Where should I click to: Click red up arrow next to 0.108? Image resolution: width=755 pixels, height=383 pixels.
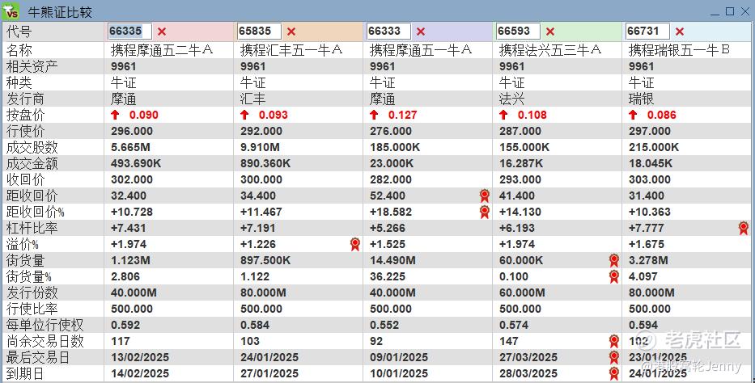[503, 115]
